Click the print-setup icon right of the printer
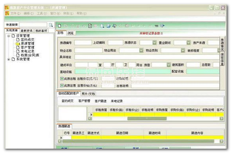 tap(114, 26)
